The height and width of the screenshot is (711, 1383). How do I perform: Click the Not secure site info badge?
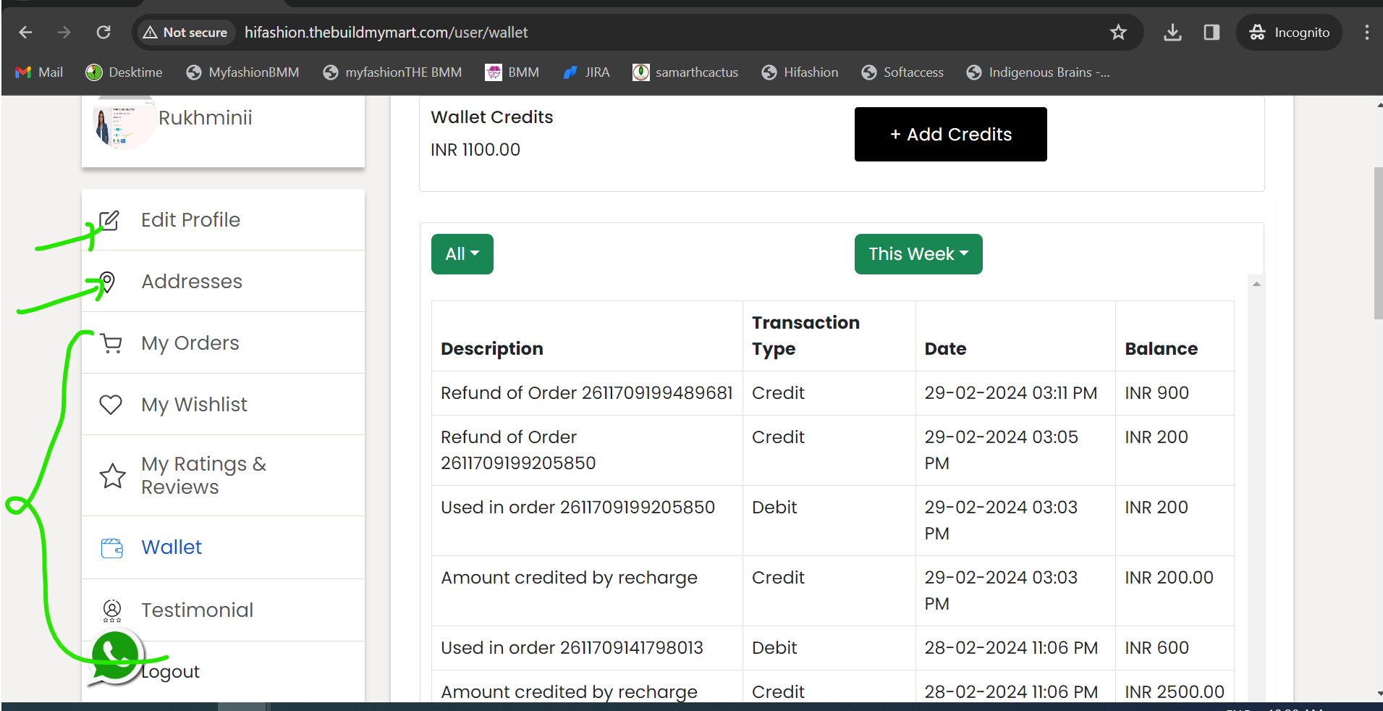(x=185, y=33)
